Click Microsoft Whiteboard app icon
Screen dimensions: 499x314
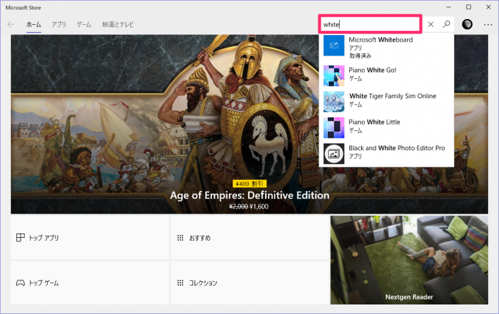(334, 45)
